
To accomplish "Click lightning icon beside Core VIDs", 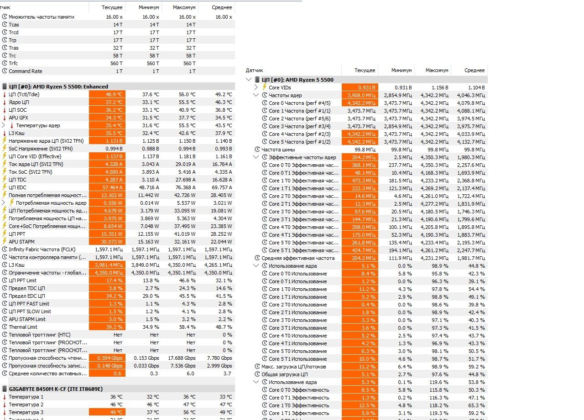I will tap(265, 87).
